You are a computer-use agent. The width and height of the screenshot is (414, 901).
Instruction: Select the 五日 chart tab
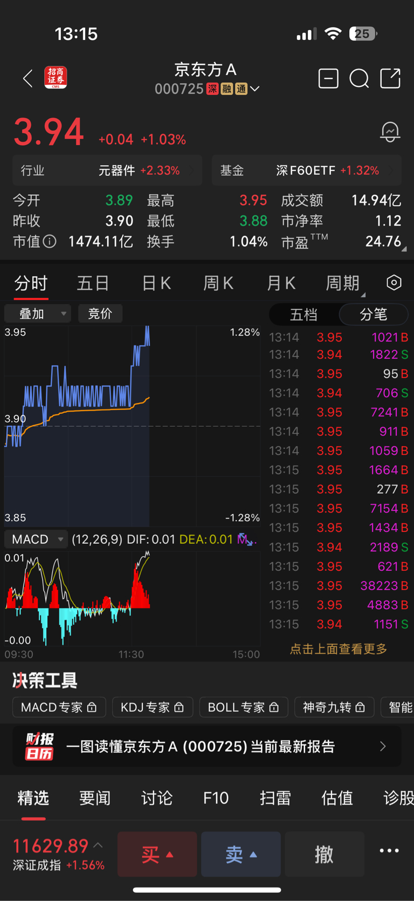click(93, 283)
